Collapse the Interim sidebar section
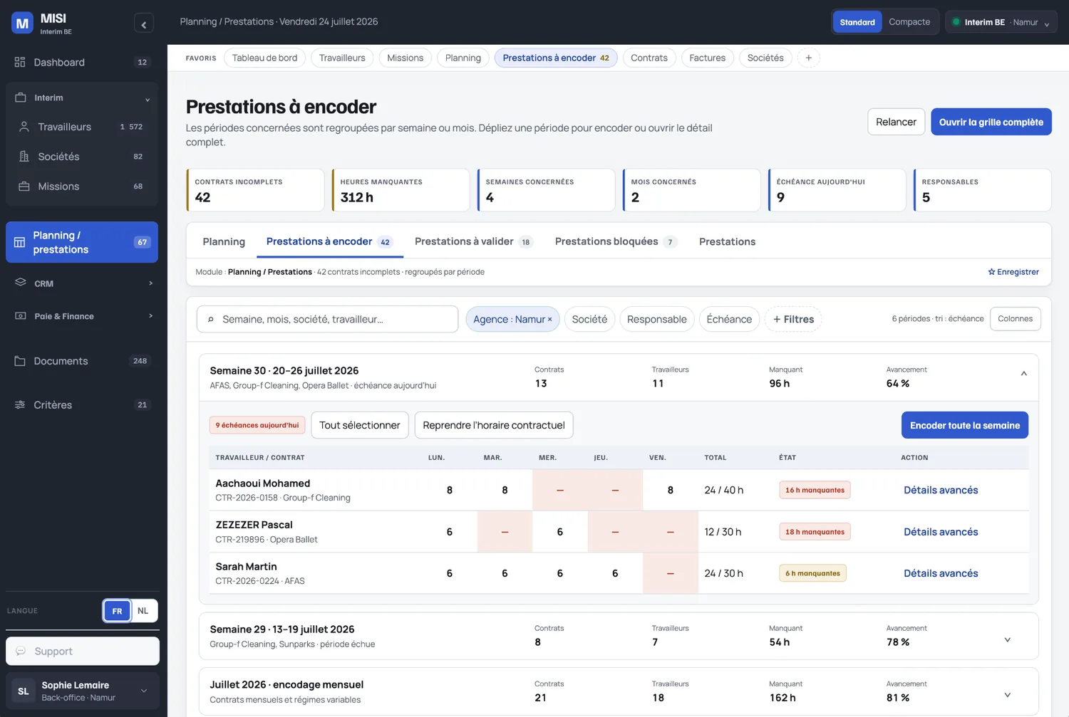 (x=147, y=98)
